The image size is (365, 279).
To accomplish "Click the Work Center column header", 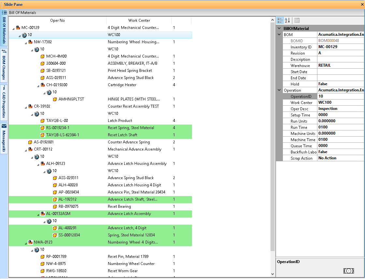I will (x=139, y=20).
